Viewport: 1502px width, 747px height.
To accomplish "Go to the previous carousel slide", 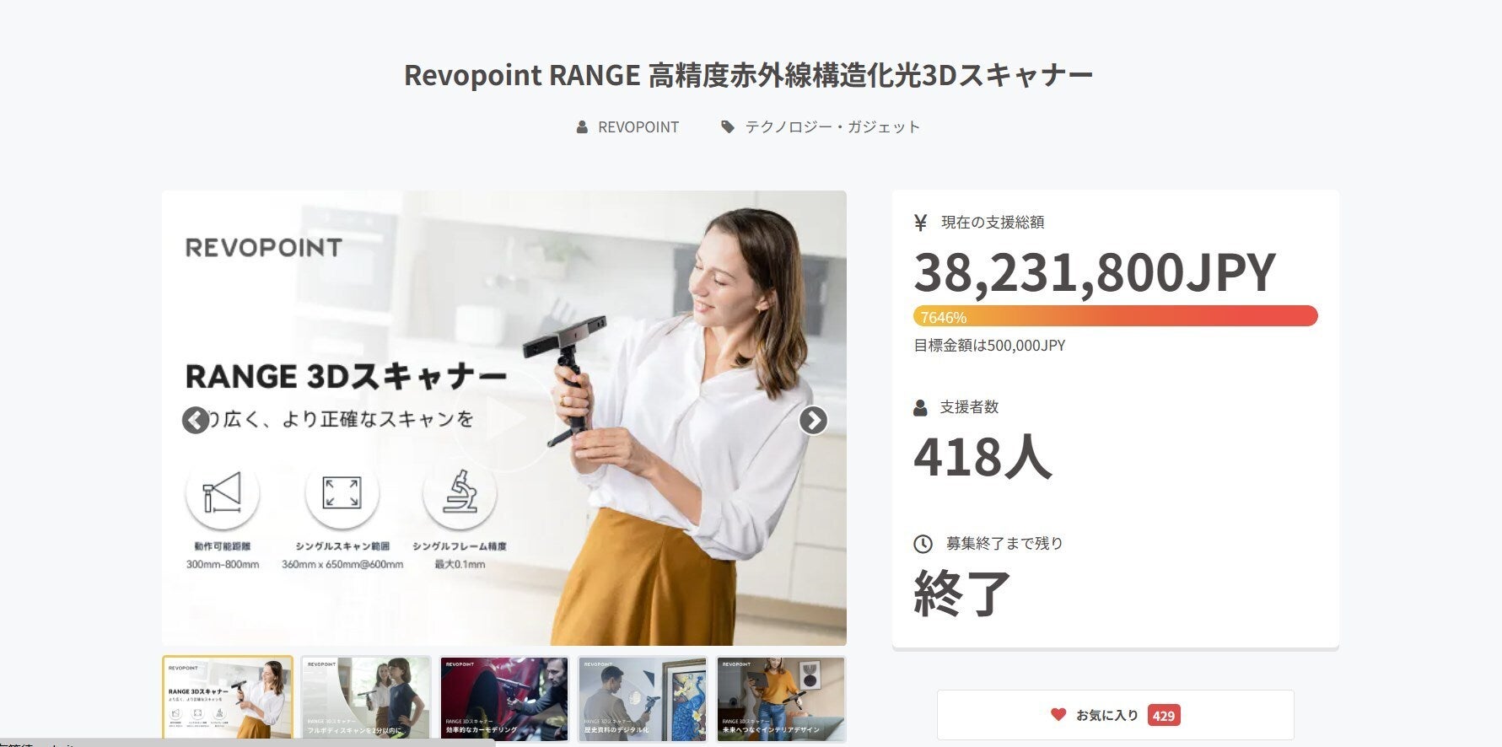I will (196, 420).
